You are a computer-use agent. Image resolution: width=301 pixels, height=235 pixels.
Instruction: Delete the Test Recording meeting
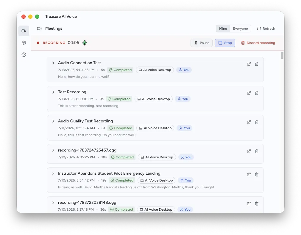257,93
